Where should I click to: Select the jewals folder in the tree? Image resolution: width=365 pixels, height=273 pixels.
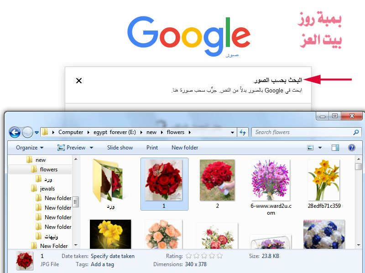(x=43, y=189)
